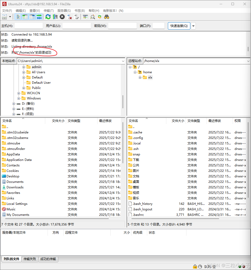Image resolution: width=251 pixels, height=270 pixels.
Task: Open remote site path dropdown
Action: pos(248,61)
